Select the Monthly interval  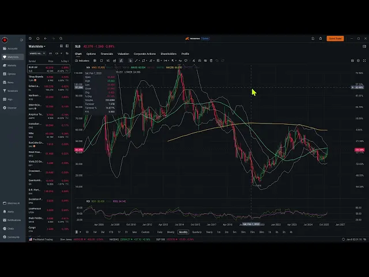coord(183,232)
